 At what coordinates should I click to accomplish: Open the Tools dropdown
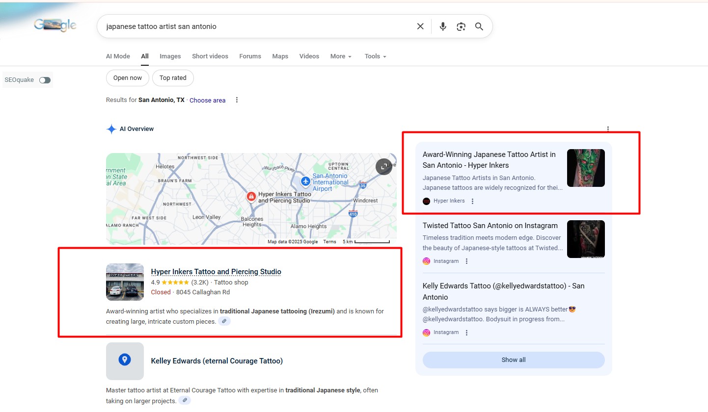(375, 56)
